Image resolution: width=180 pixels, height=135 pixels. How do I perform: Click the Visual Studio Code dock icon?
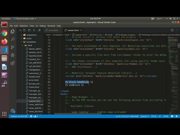click(x=4, y=50)
